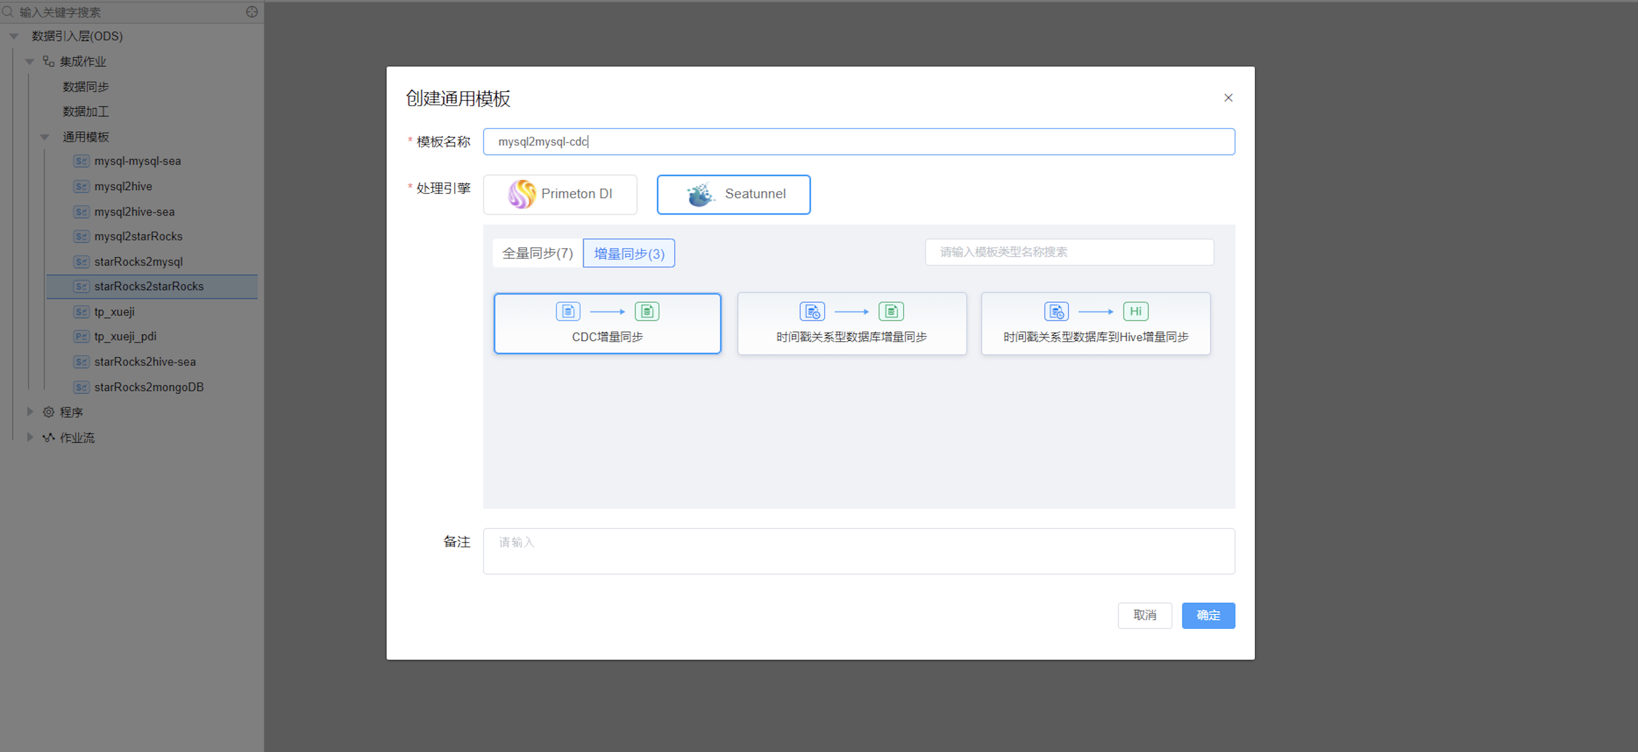Click the Primeton DI logo icon
1638x752 pixels.
pos(521,194)
